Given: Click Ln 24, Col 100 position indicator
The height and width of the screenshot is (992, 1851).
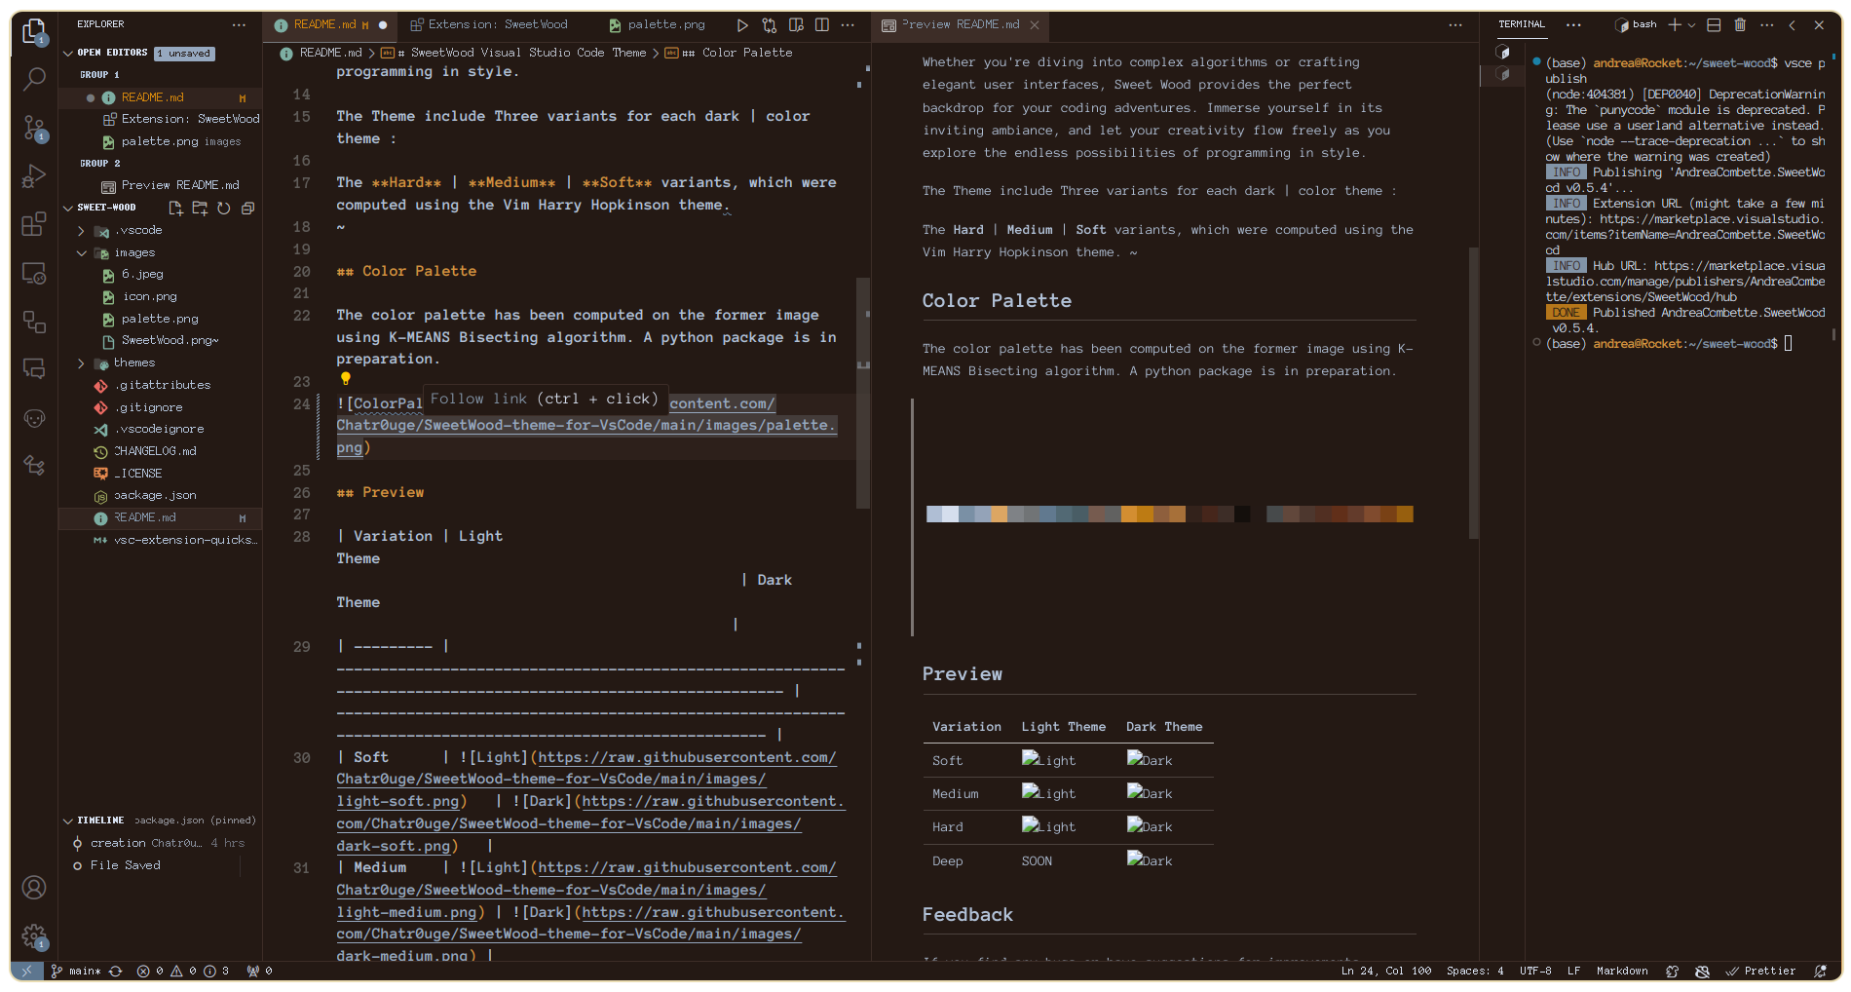Looking at the screenshot, I should [x=1386, y=971].
